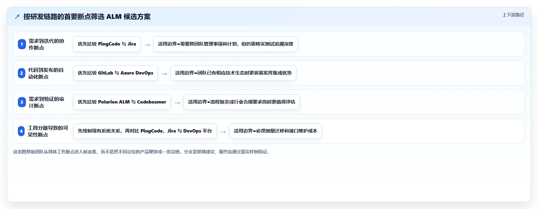Click the 先绘制现有系统关系 comparison box
This screenshot has width=538, height=209.
(145, 131)
